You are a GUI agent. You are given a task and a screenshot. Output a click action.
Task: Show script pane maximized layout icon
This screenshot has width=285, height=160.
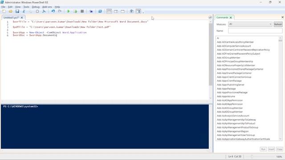(123, 11)
